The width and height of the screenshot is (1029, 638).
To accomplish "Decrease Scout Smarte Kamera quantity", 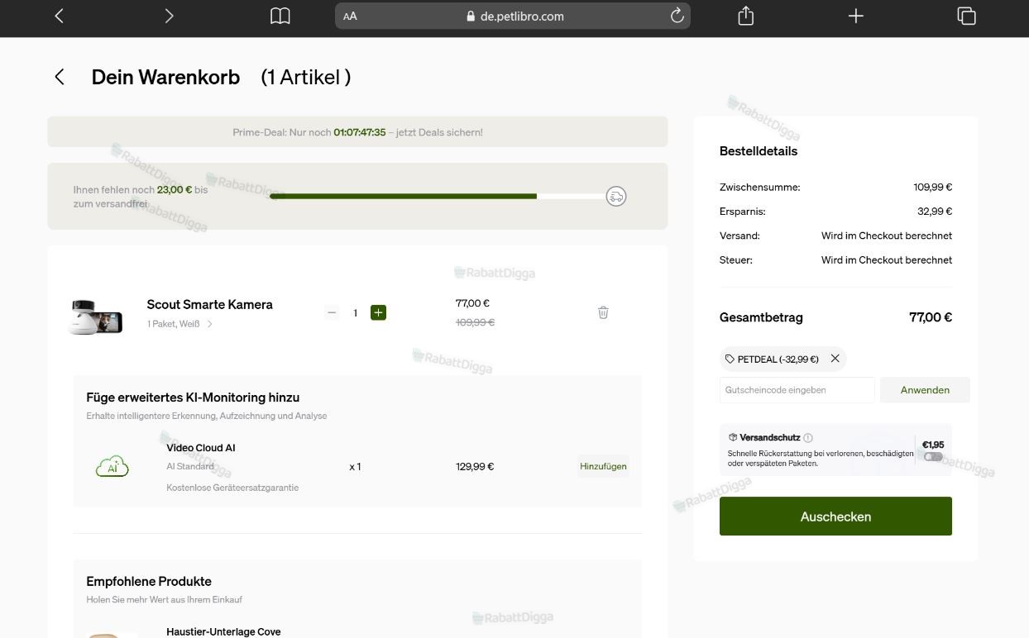I will coord(332,312).
